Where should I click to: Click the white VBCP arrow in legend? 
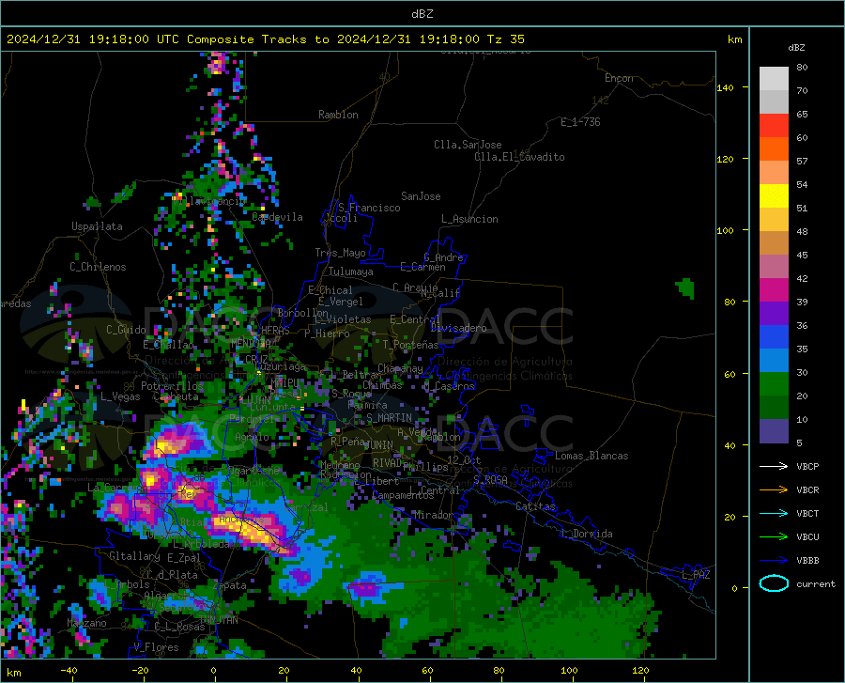[774, 466]
